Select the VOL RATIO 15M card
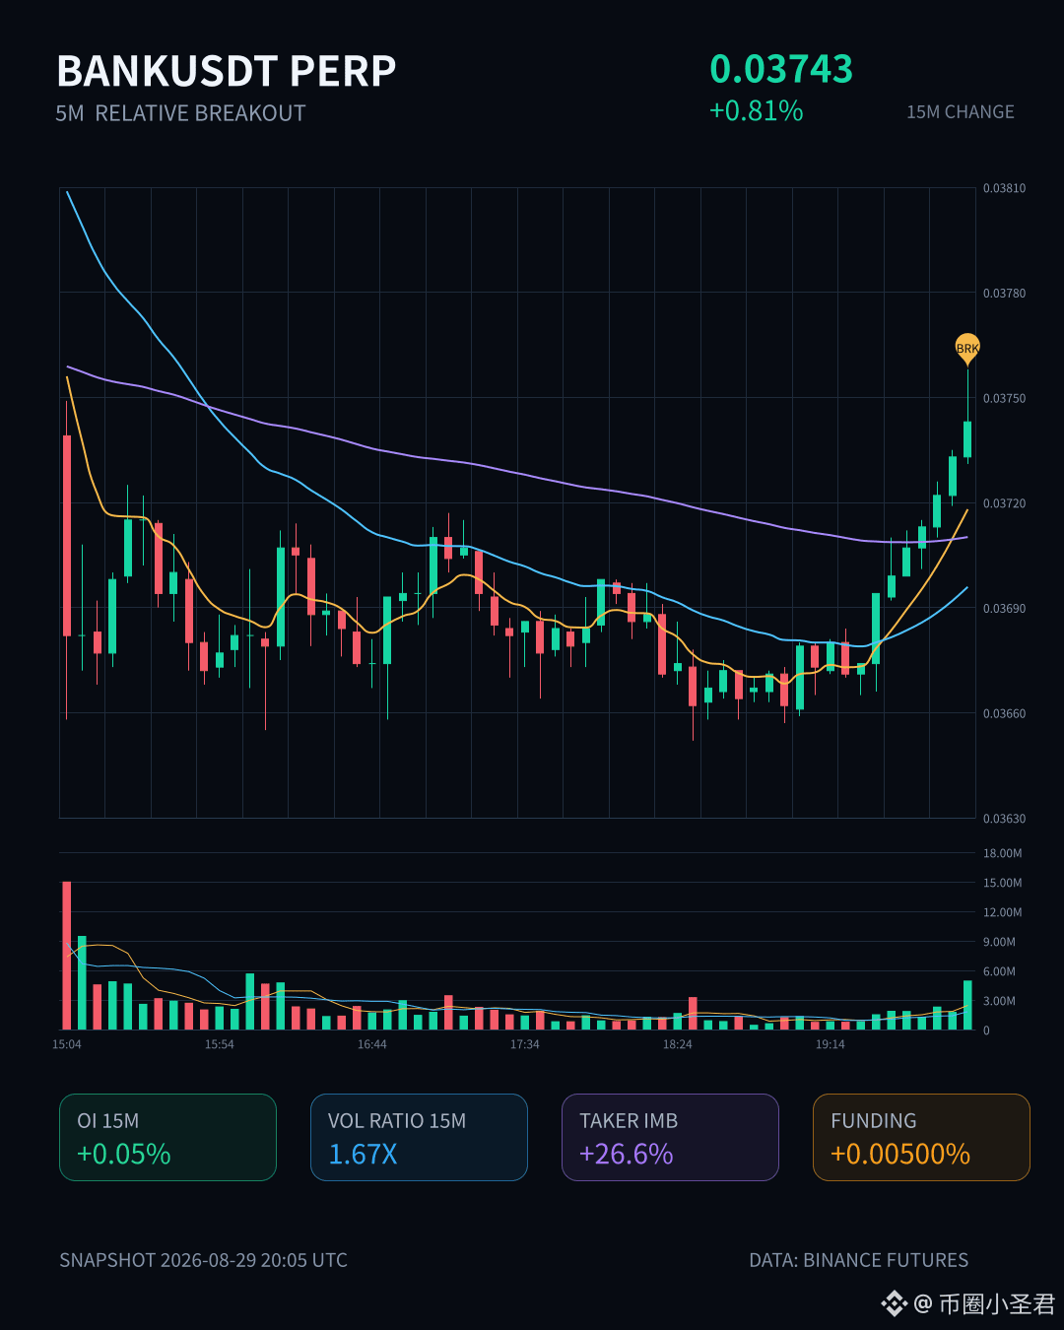1064x1330 pixels. point(419,1137)
